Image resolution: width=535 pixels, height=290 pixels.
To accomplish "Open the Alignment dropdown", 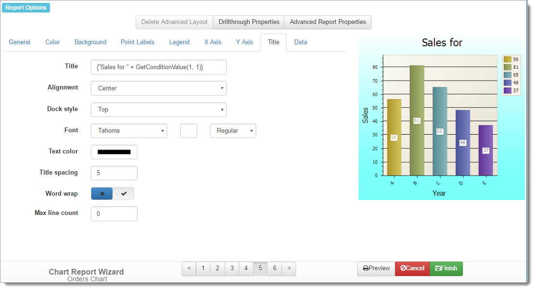I will pos(159,88).
